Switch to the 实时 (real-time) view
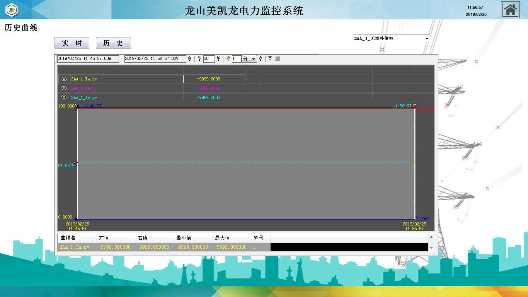The width and height of the screenshot is (528, 297). click(x=72, y=43)
